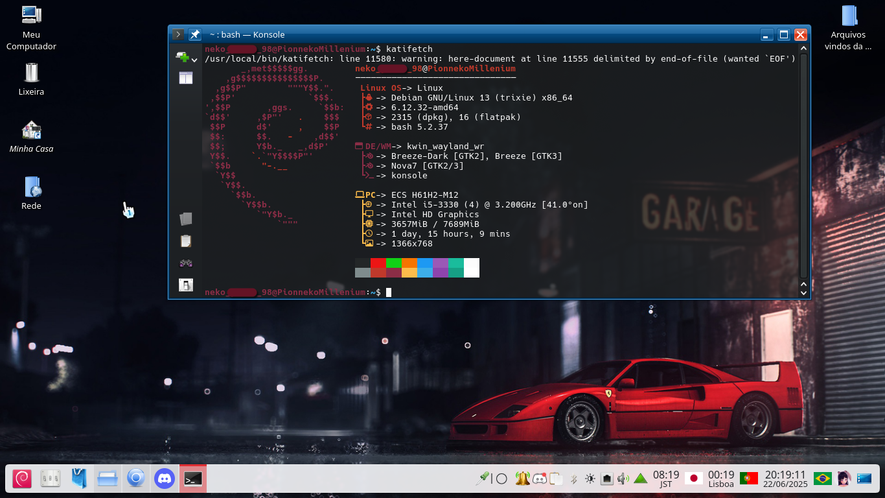
Task: Open the file manager folder taskbar icon
Action: click(x=107, y=479)
